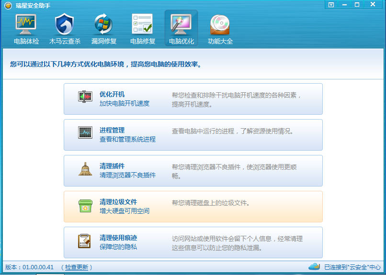Viewport: 386px width, 275px height.
Task: Click the 优化开机 boot speed icon
Action: tap(85, 97)
